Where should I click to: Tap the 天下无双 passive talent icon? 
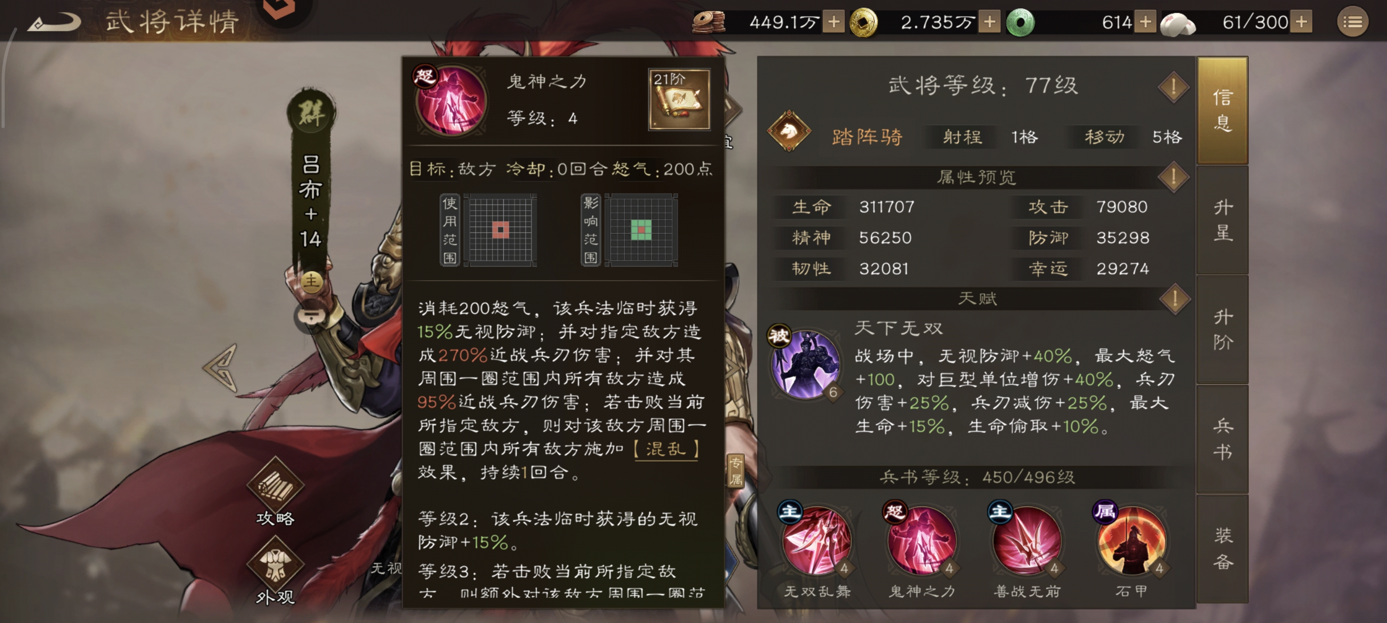click(x=805, y=363)
